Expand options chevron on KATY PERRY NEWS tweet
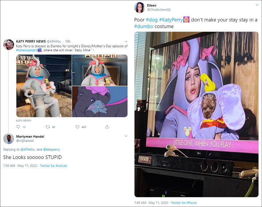The image size is (262, 207). [x=126, y=41]
